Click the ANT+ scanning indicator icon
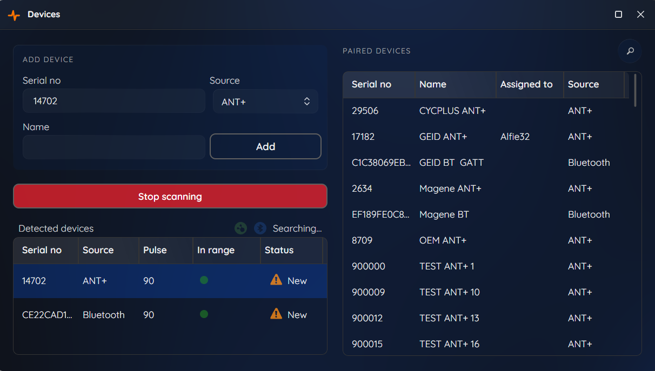The width and height of the screenshot is (655, 371). coord(241,228)
